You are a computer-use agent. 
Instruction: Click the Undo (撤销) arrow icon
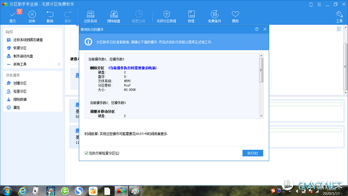tap(50, 14)
